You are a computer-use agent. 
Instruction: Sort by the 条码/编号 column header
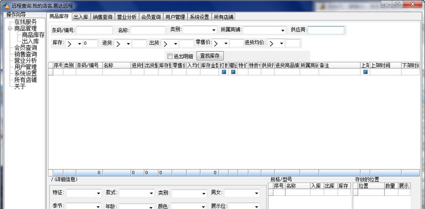[89, 65]
